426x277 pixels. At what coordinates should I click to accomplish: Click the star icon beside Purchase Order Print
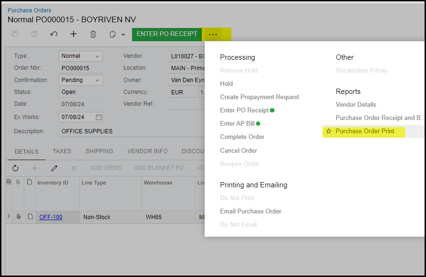[329, 131]
